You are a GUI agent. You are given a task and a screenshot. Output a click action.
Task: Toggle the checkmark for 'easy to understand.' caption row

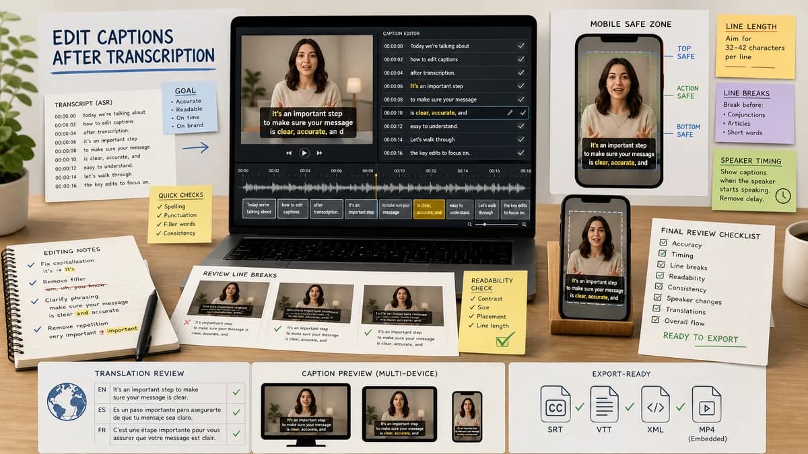tap(520, 126)
